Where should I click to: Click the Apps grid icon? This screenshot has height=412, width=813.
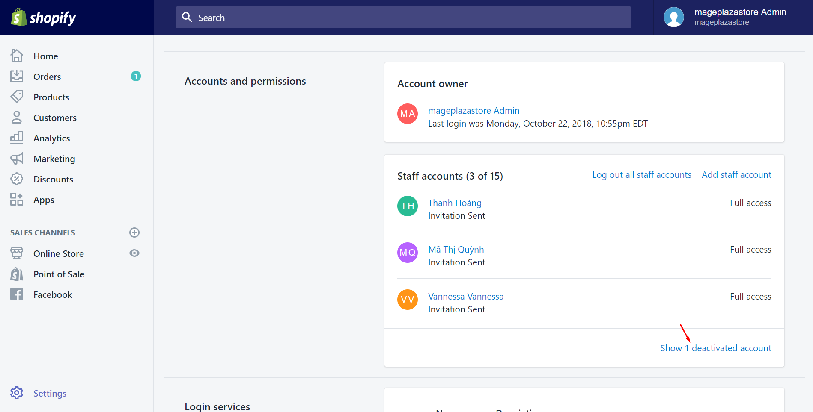pos(17,200)
